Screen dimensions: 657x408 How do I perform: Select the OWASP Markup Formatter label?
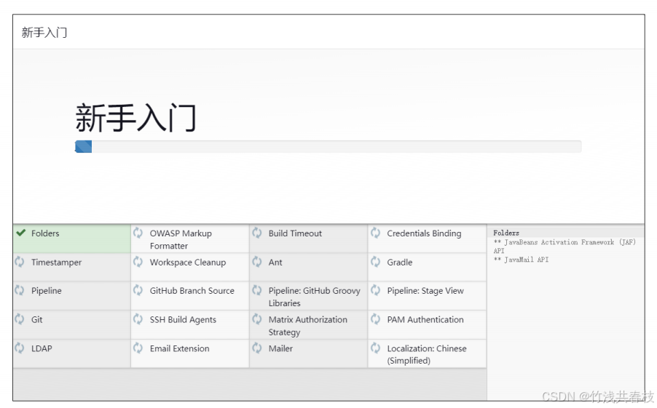(x=181, y=240)
